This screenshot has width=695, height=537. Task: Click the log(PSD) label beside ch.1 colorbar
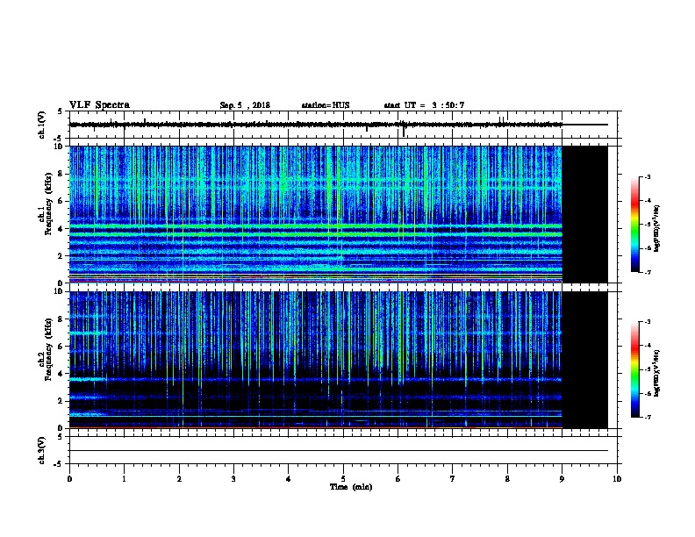tap(656, 228)
